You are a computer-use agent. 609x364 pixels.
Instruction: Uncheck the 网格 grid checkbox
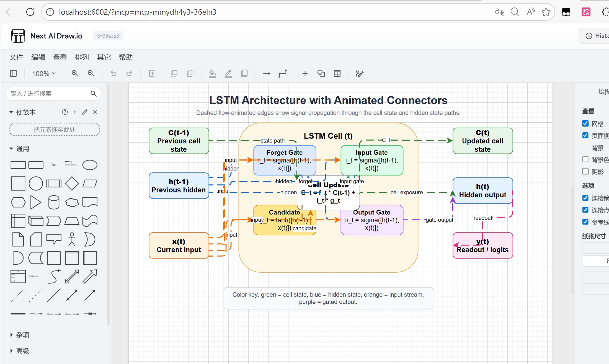585,123
